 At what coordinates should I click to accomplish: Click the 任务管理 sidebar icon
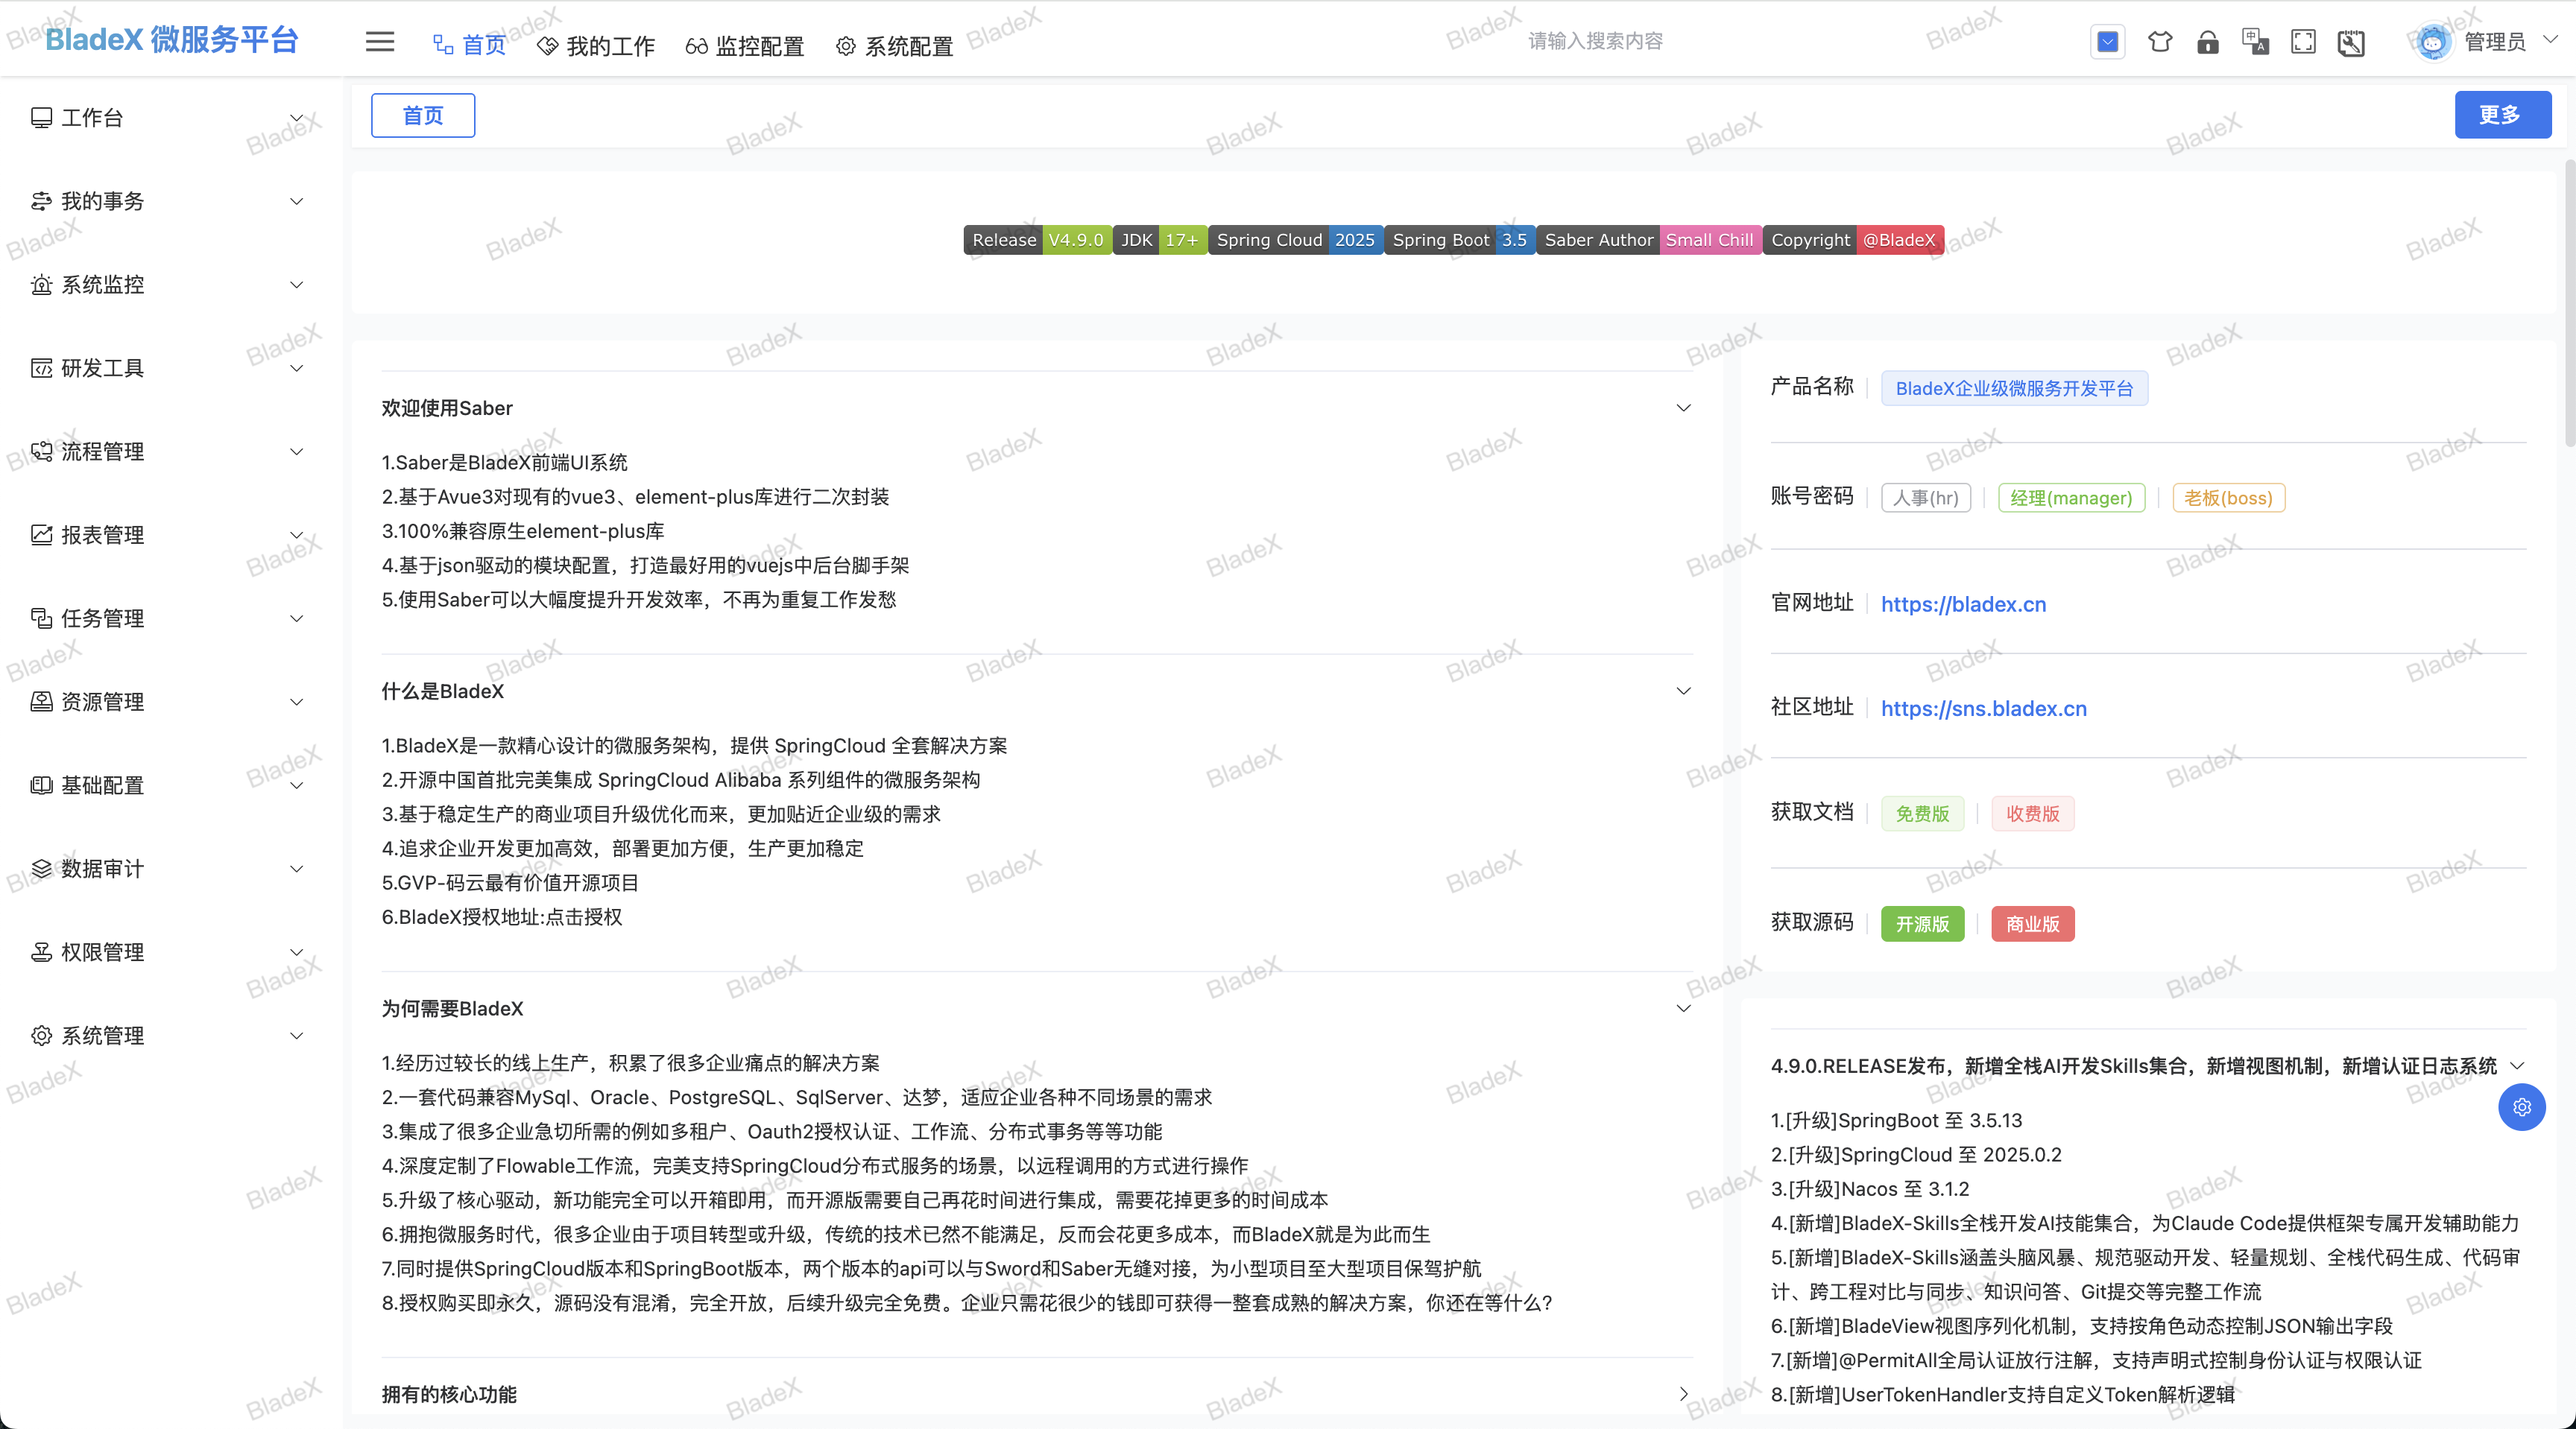41,618
